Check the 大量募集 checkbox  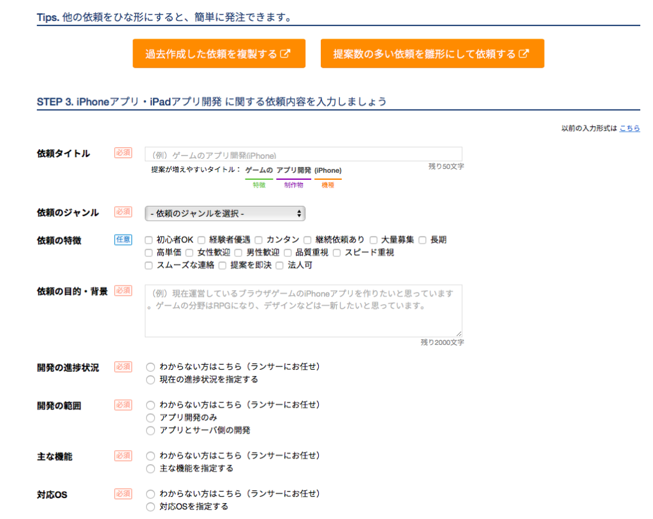point(374,240)
